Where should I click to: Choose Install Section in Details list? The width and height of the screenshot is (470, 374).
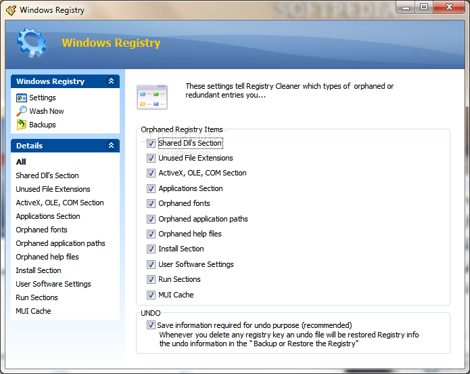point(39,270)
